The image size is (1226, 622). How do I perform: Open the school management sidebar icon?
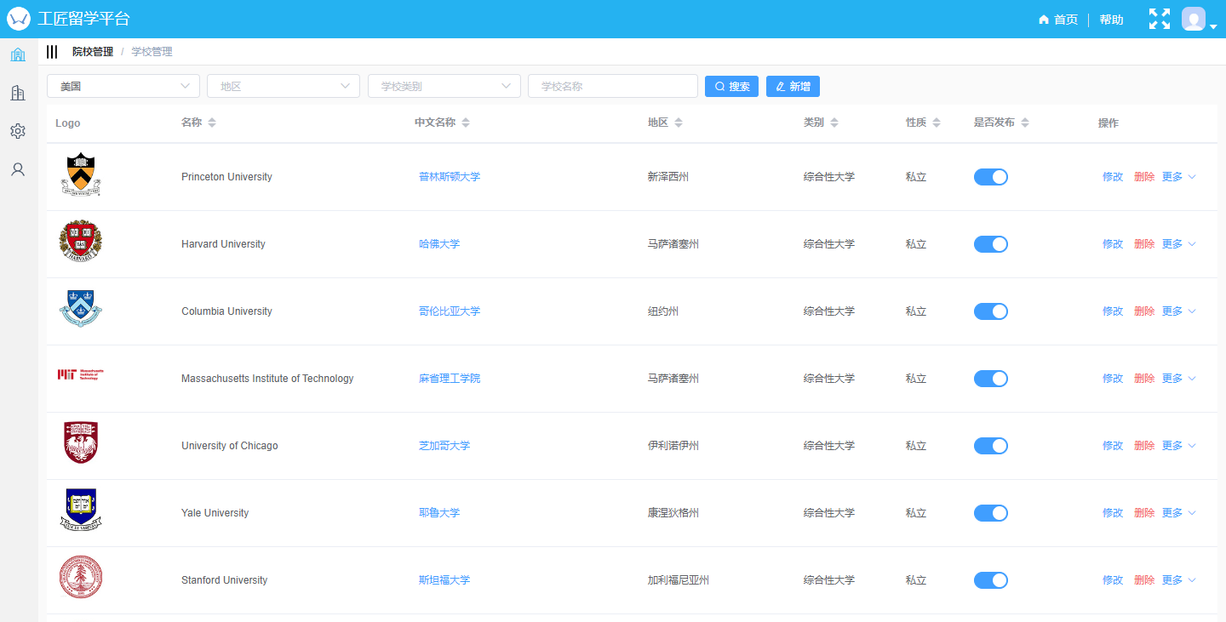click(18, 55)
